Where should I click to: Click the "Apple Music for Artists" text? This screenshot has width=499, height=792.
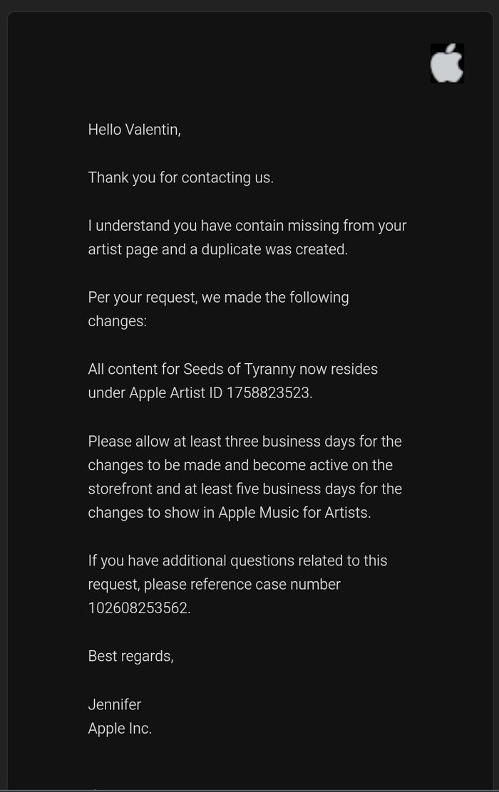[294, 513]
